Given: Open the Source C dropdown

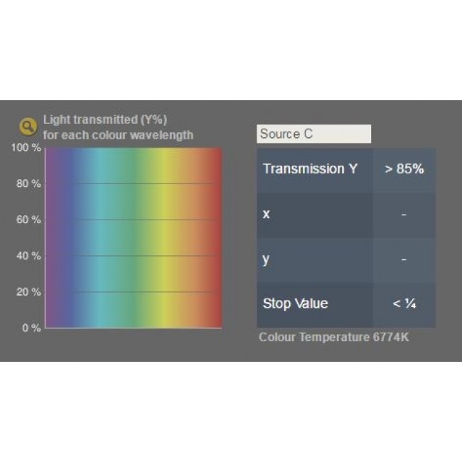Looking at the screenshot, I should [313, 134].
